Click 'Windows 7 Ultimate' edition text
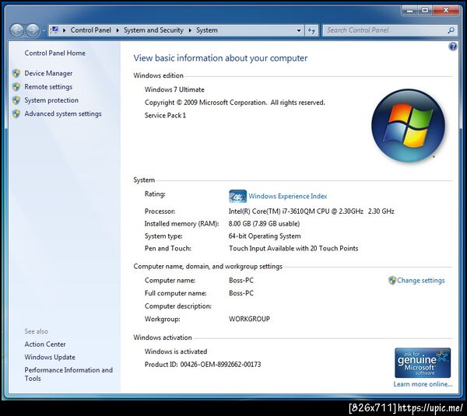 174,89
